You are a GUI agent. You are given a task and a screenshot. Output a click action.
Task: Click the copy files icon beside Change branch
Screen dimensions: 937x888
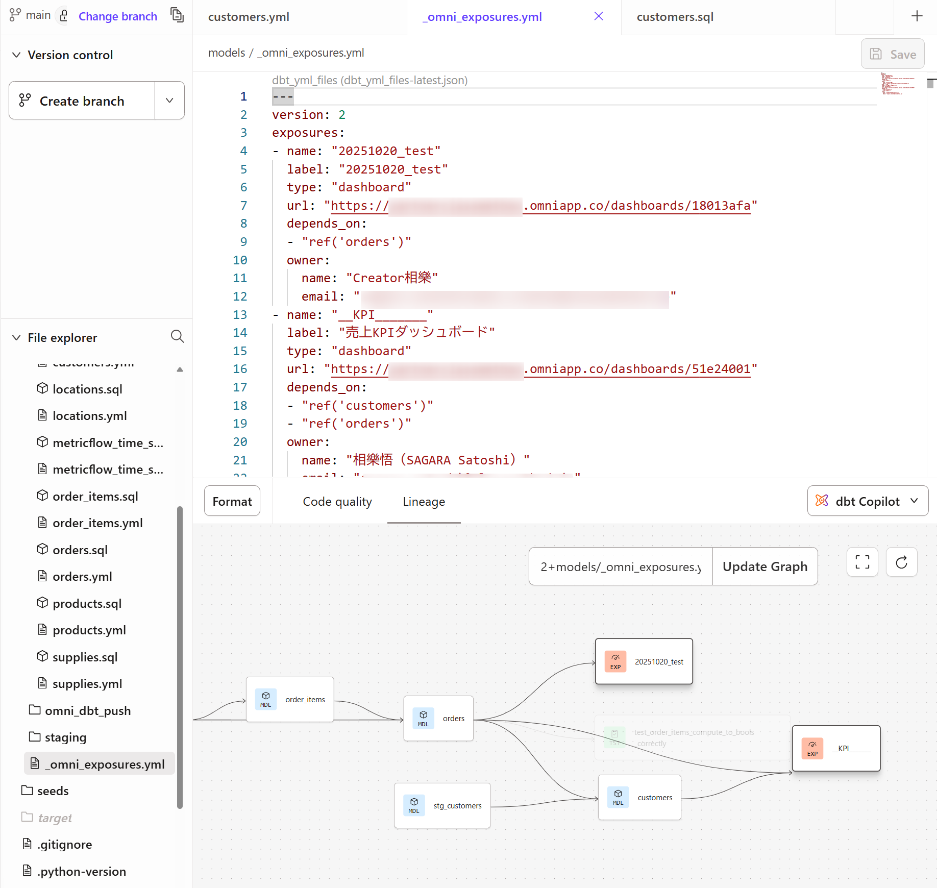coord(177,15)
